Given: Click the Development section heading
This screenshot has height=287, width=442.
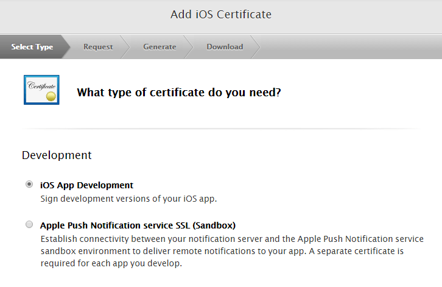Looking at the screenshot, I should click(57, 155).
